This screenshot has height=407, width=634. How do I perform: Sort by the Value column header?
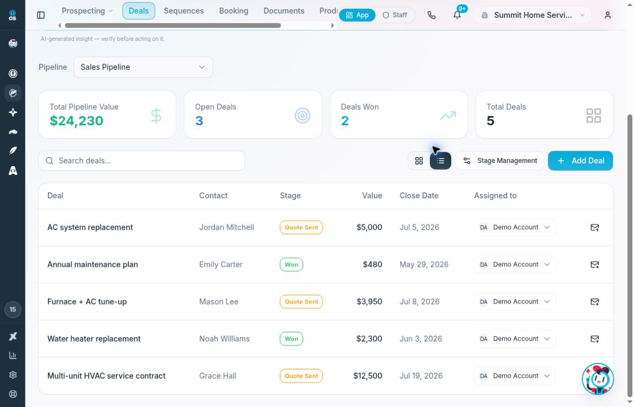[372, 196]
